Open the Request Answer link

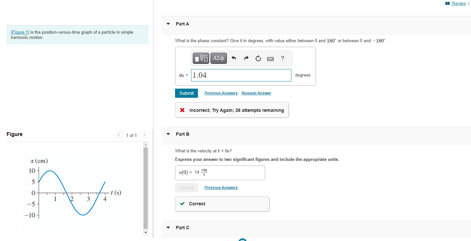(256, 93)
